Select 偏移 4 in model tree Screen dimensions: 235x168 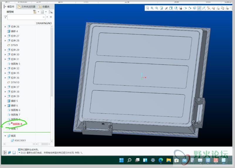pos(13,31)
